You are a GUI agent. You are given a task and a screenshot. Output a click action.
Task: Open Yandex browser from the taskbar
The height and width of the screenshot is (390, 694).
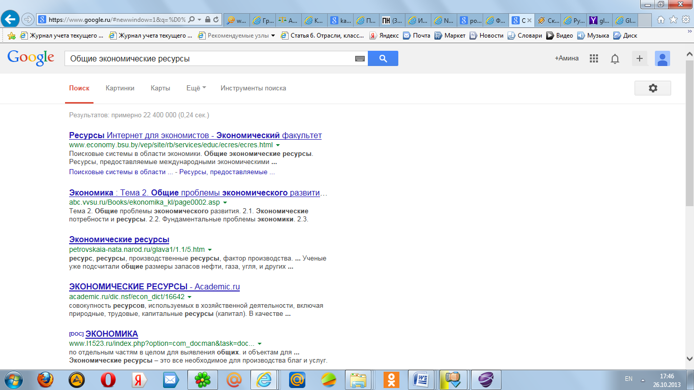click(139, 379)
